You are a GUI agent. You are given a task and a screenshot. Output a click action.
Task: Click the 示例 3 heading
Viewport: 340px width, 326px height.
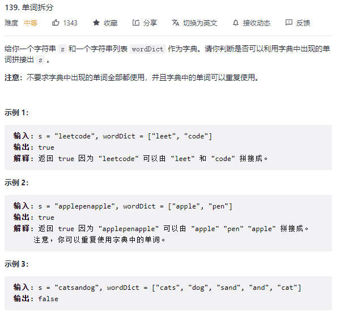point(16,264)
